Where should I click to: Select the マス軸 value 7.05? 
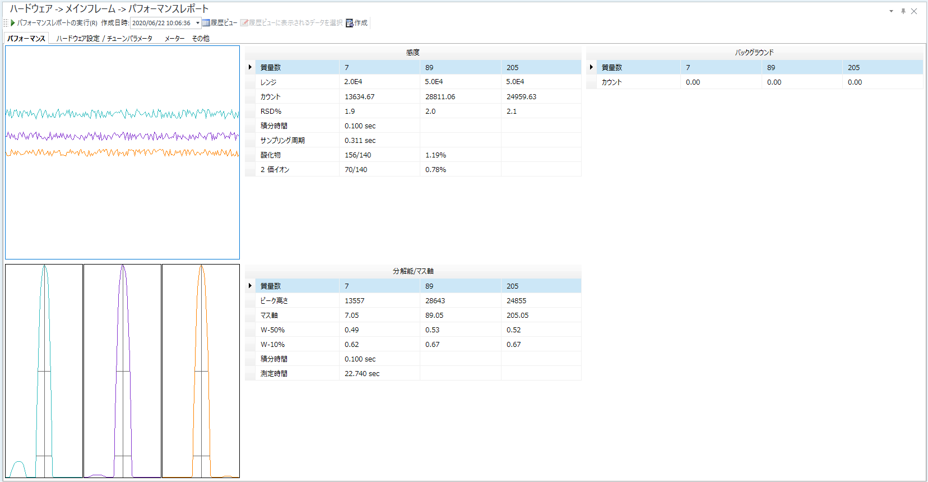[379, 315]
